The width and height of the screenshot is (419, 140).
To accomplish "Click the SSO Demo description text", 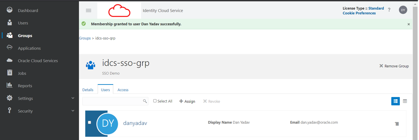I will (111, 73).
